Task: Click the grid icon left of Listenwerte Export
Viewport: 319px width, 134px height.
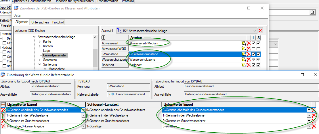Action: coord(3,105)
